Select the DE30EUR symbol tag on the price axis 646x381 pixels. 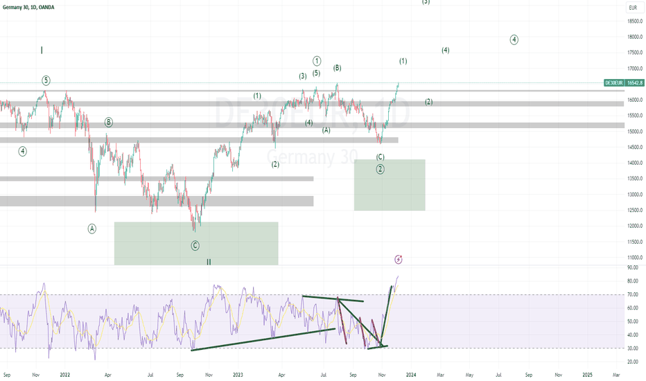point(614,83)
